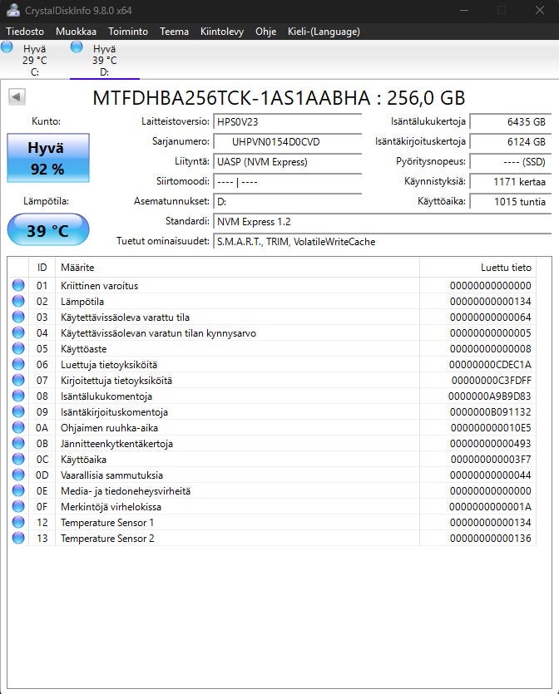Click status icon for Käytettävissäoleva varattu tila
This screenshot has width=559, height=694.
pos(18,317)
